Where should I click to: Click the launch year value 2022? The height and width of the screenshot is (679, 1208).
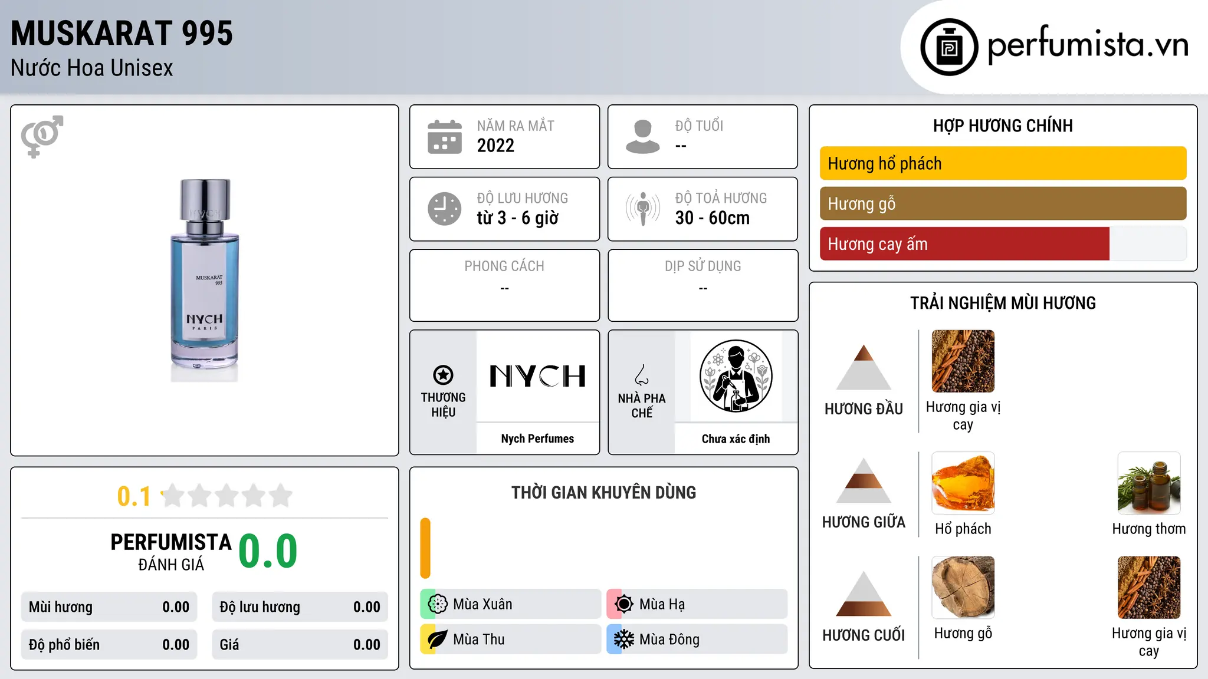[495, 146]
